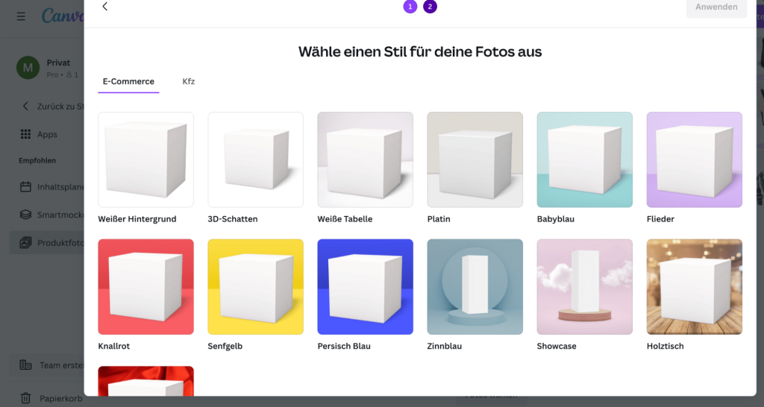Select the Weißer Hintergrund style thumbnail
This screenshot has height=407, width=764.
(145, 160)
